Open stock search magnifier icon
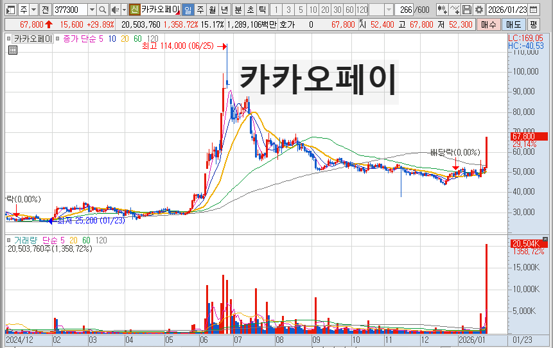The width and height of the screenshot is (553, 348). tap(103, 10)
